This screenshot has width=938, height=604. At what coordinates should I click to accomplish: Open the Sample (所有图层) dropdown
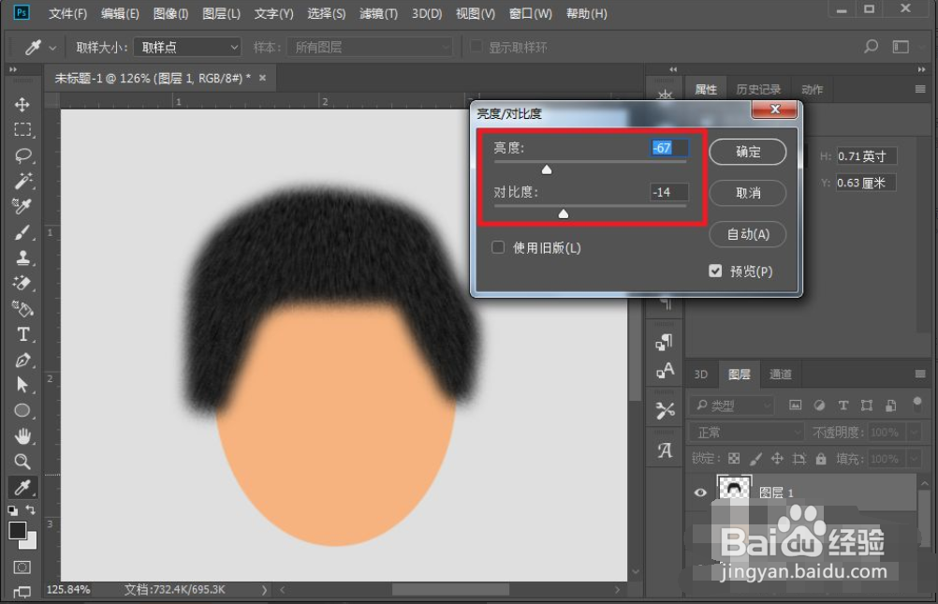tap(370, 48)
